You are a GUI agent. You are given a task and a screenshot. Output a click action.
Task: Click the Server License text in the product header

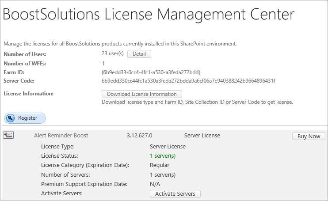[202, 136]
